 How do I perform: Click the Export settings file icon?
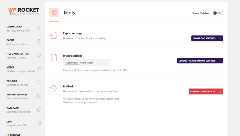click(53, 35)
